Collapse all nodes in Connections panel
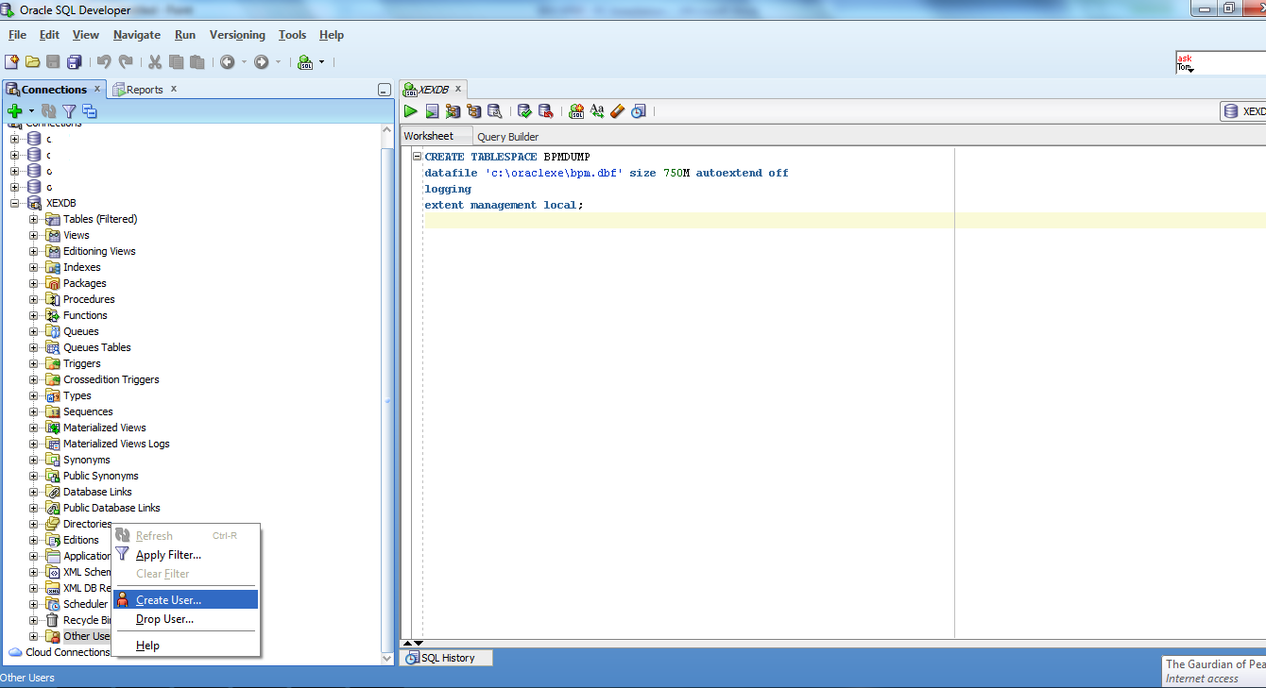Screen dimensions: 1266x688 pos(90,110)
